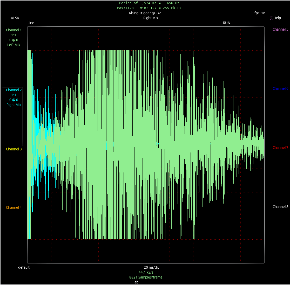Click the Max/Min Pk-Pk measurement readout
The height and width of the screenshot is (285, 290).
pos(149,8)
